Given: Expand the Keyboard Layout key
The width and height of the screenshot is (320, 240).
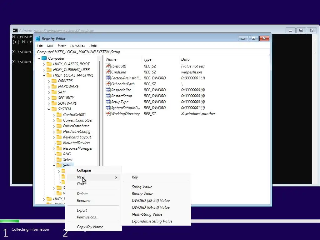Looking at the screenshot, I should [x=54, y=137].
